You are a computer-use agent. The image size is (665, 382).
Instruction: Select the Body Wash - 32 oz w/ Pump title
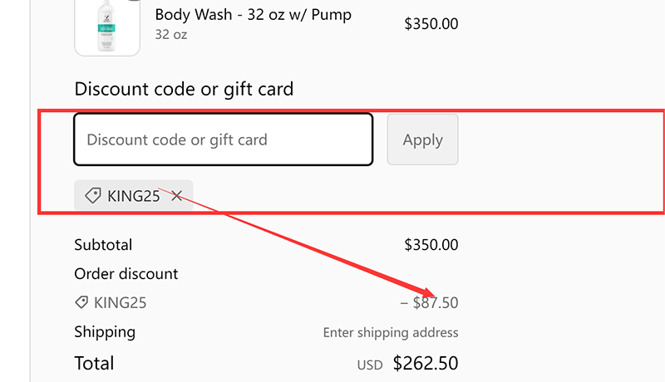point(254,15)
